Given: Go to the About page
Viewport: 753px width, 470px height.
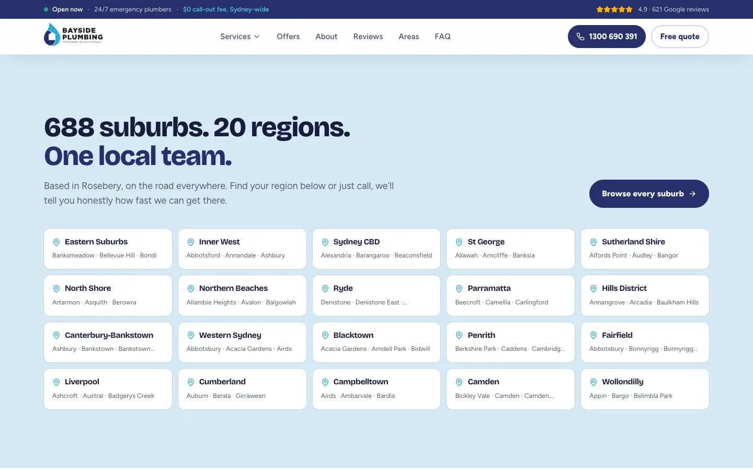Looking at the screenshot, I should click(x=326, y=37).
